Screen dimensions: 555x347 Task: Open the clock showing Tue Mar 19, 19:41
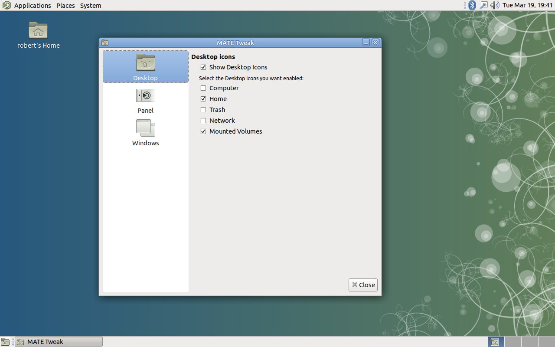[527, 5]
